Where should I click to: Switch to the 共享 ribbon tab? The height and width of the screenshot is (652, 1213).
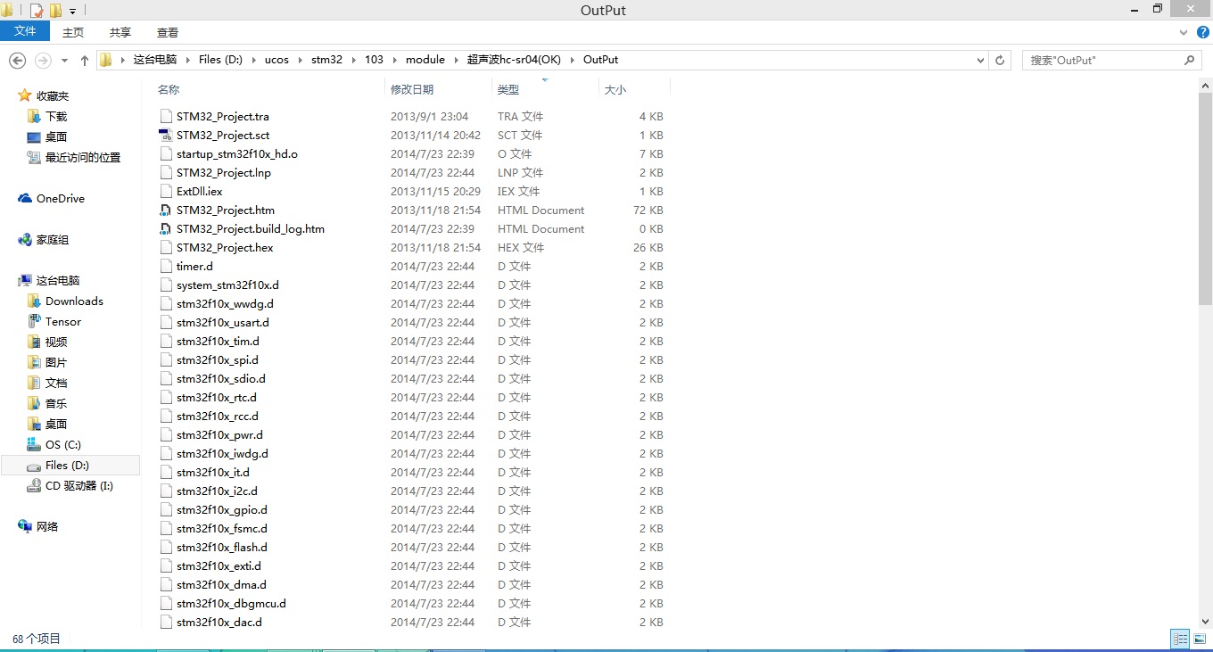click(x=120, y=32)
